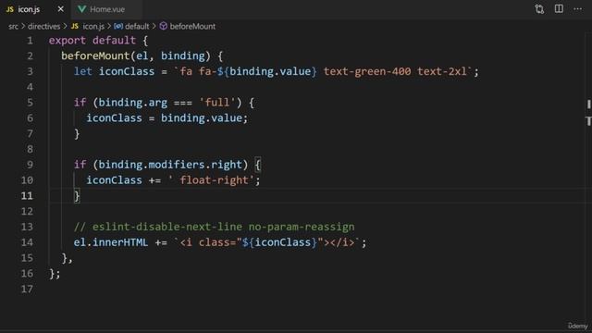Click 'let iconClass' on line 3

point(114,71)
